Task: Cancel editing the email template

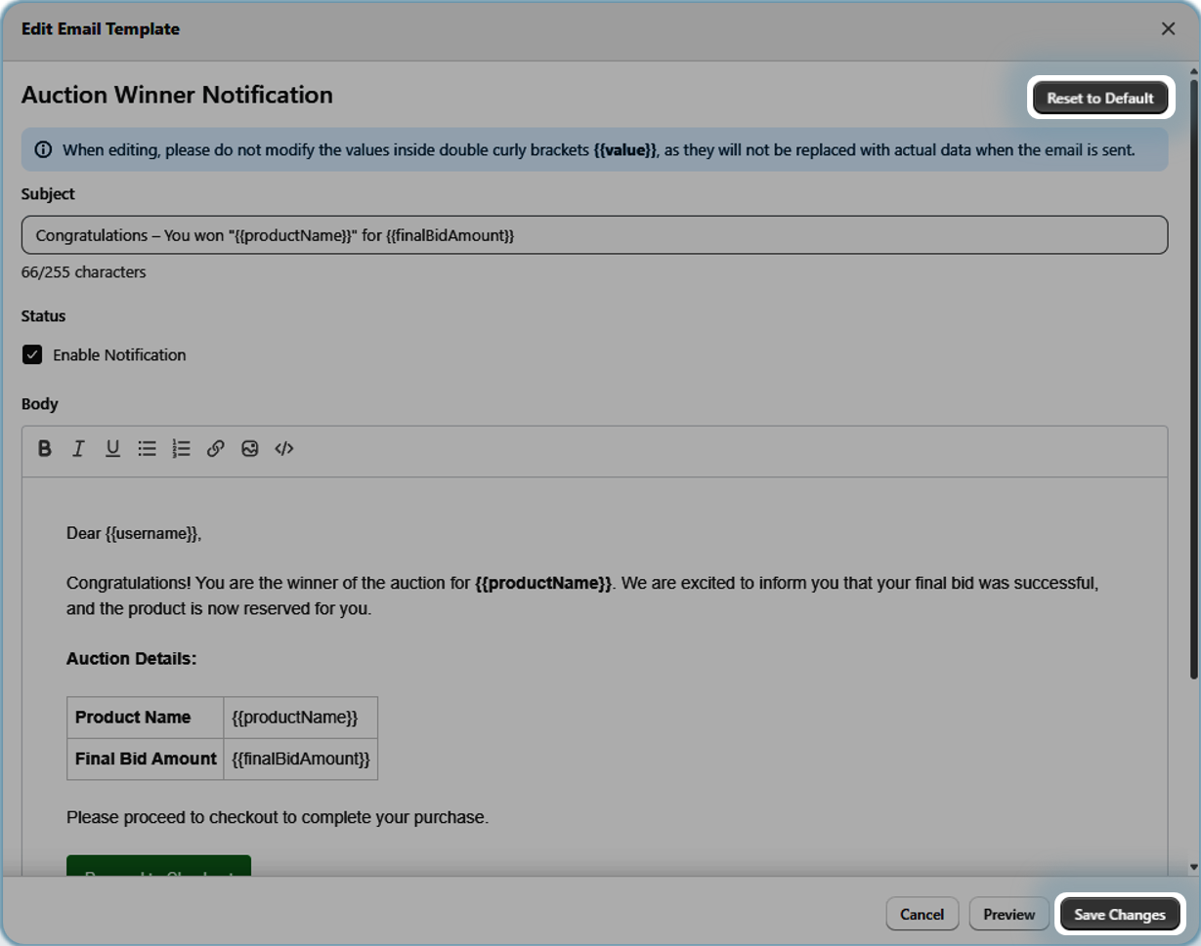Action: 922,915
